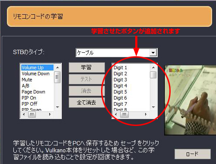Click right list scroll-down arrow

[x=153, y=107]
